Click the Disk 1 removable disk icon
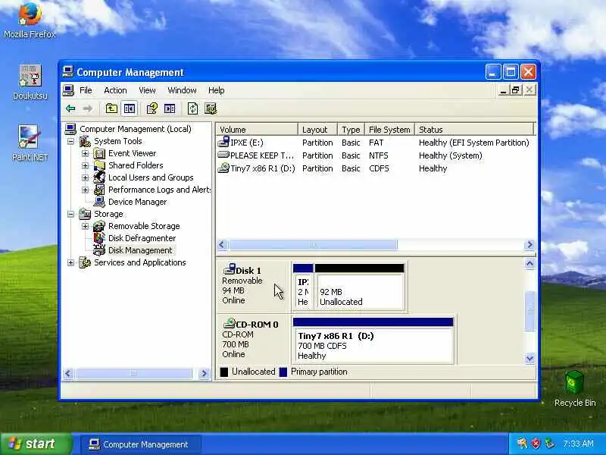Viewport: 606px width, 455px height. pyautogui.click(x=230, y=269)
